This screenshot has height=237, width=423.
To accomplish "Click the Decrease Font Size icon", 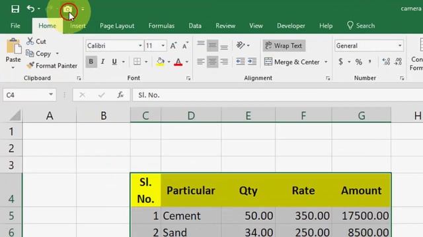I will [x=185, y=45].
